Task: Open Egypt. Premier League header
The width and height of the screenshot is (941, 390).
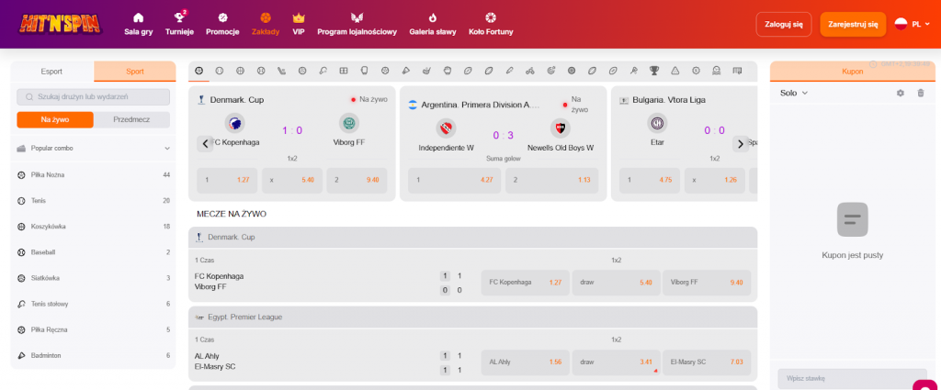Action: (473, 317)
